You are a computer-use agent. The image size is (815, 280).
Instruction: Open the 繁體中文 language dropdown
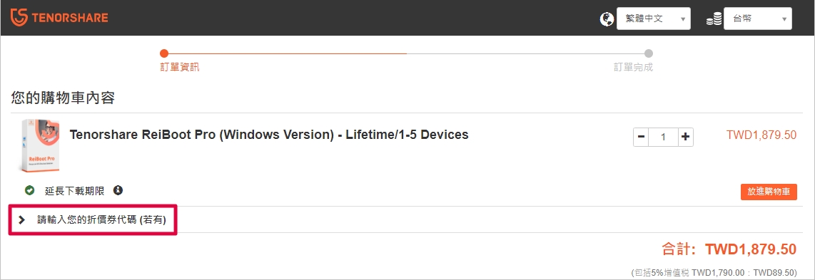653,19
